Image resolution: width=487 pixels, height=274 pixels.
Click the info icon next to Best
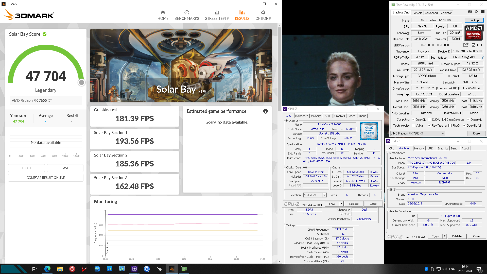(77, 116)
